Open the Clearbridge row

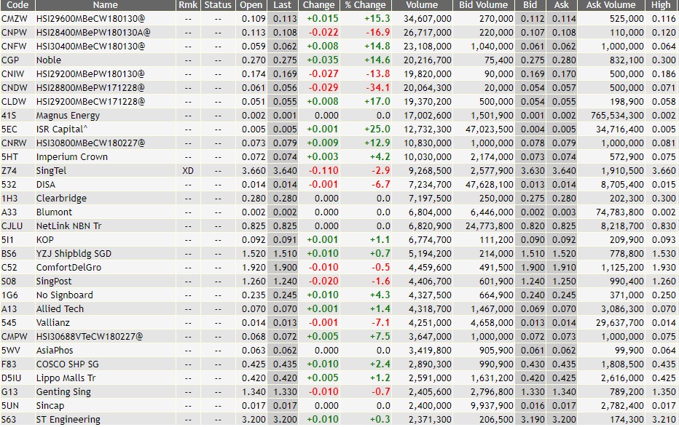pyautogui.click(x=61, y=199)
